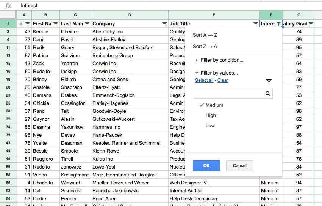Cancel the filter dialog
The image size is (322, 206).
click(240, 165)
